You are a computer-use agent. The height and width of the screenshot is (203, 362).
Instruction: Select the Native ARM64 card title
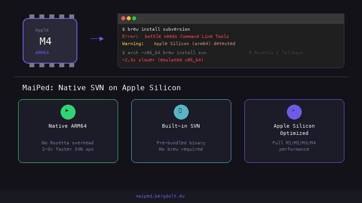pyautogui.click(x=67, y=126)
